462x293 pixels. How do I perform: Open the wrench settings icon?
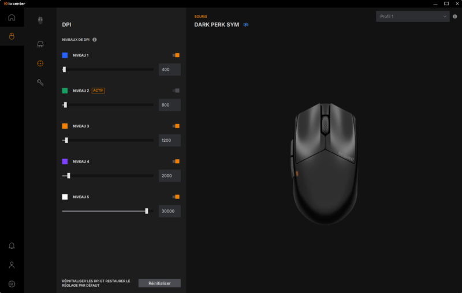40,82
